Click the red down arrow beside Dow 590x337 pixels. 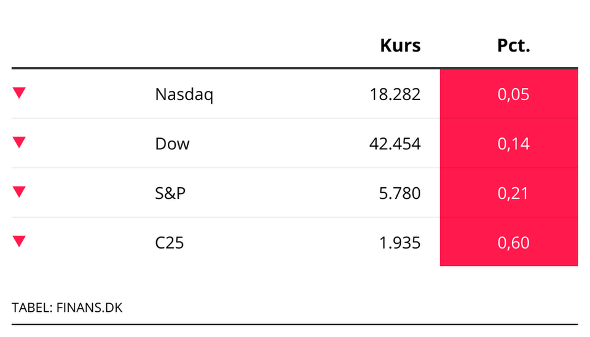[19, 142]
